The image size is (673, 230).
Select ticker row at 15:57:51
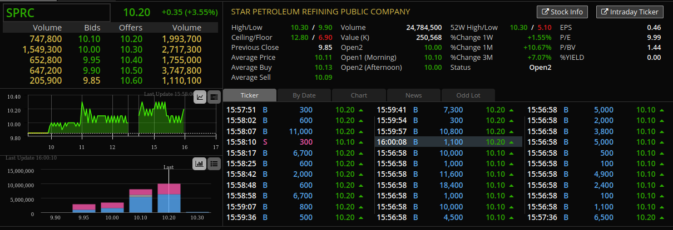(x=297, y=110)
